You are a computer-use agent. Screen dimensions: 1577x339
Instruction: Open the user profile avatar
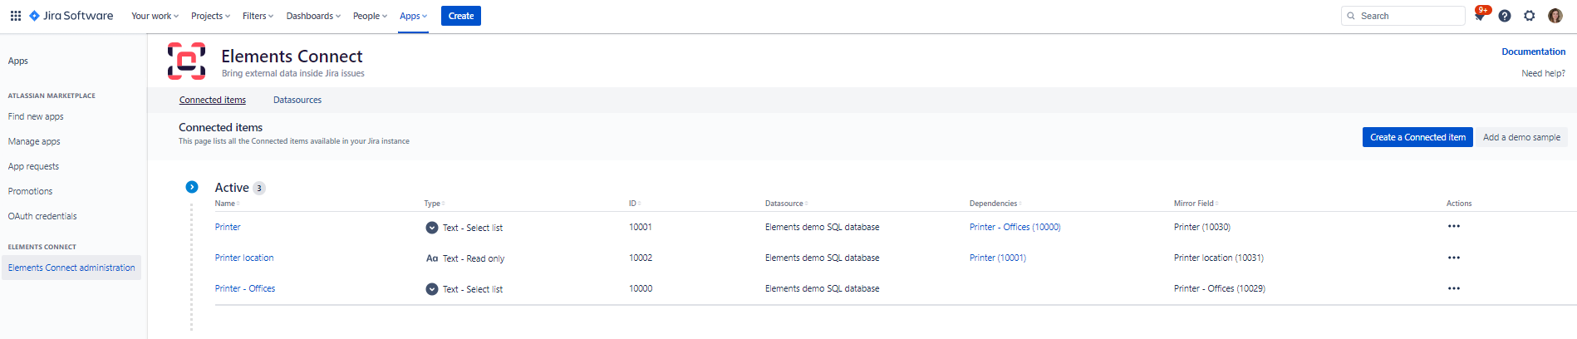coord(1555,16)
